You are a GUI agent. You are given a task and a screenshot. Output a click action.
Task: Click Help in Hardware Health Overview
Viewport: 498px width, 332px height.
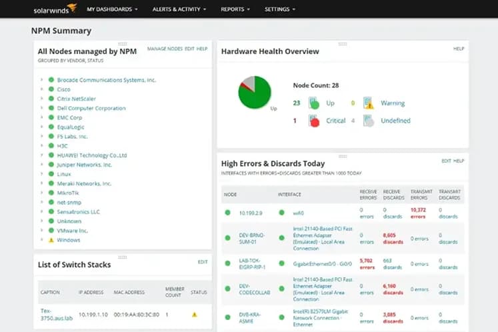[x=459, y=49]
